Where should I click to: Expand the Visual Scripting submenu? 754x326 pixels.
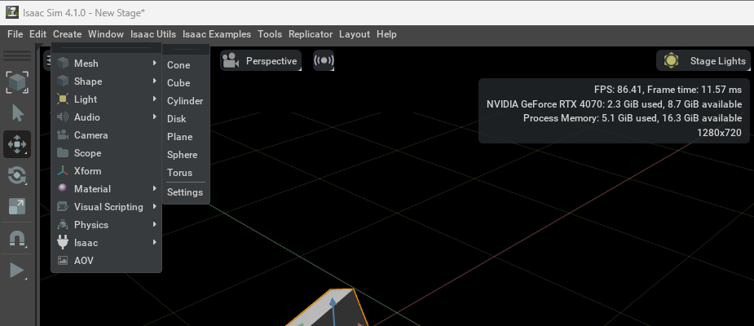coord(106,207)
